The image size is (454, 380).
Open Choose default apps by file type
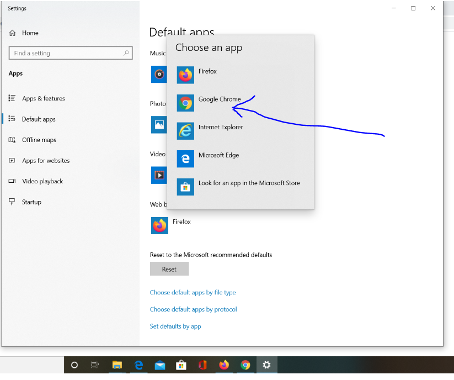(x=193, y=293)
